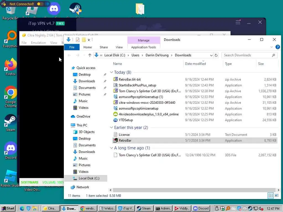The height and width of the screenshot is (212, 283).
Task: Click the Properties icon in quick access toolbar
Action: [x=78, y=40]
